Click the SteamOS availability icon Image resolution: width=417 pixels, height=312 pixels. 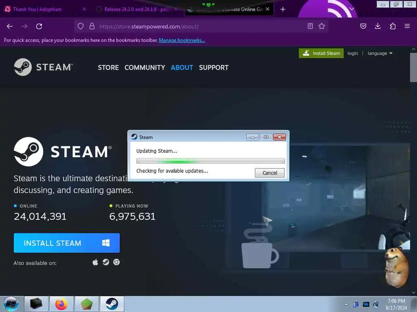(x=106, y=262)
